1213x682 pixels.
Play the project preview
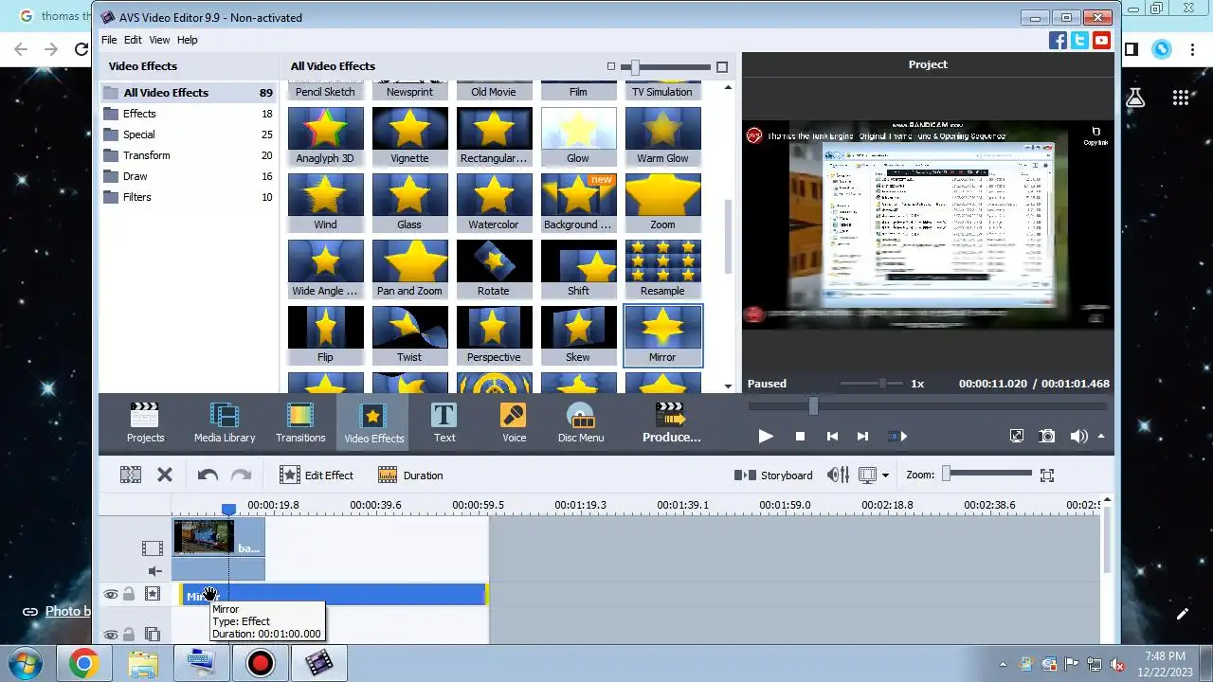766,436
